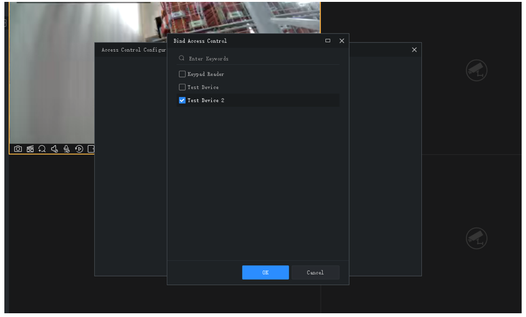The width and height of the screenshot is (526, 317).
Task: Uncheck the Test Device 2 checkbox
Action: point(182,100)
